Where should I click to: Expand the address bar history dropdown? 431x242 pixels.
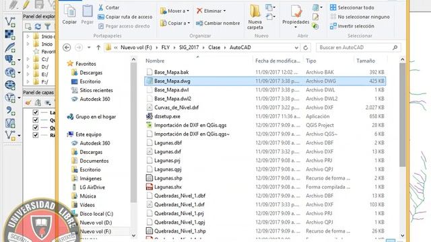pos(296,48)
